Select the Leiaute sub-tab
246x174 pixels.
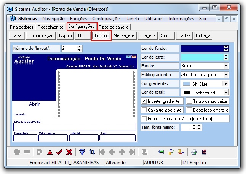click(101, 36)
